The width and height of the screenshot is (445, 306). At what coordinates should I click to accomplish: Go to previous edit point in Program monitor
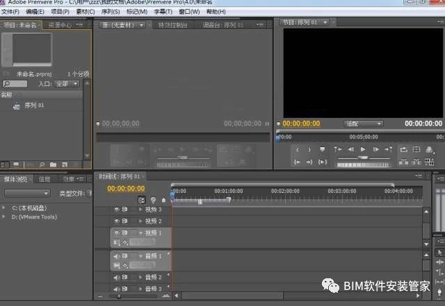pos(338,149)
